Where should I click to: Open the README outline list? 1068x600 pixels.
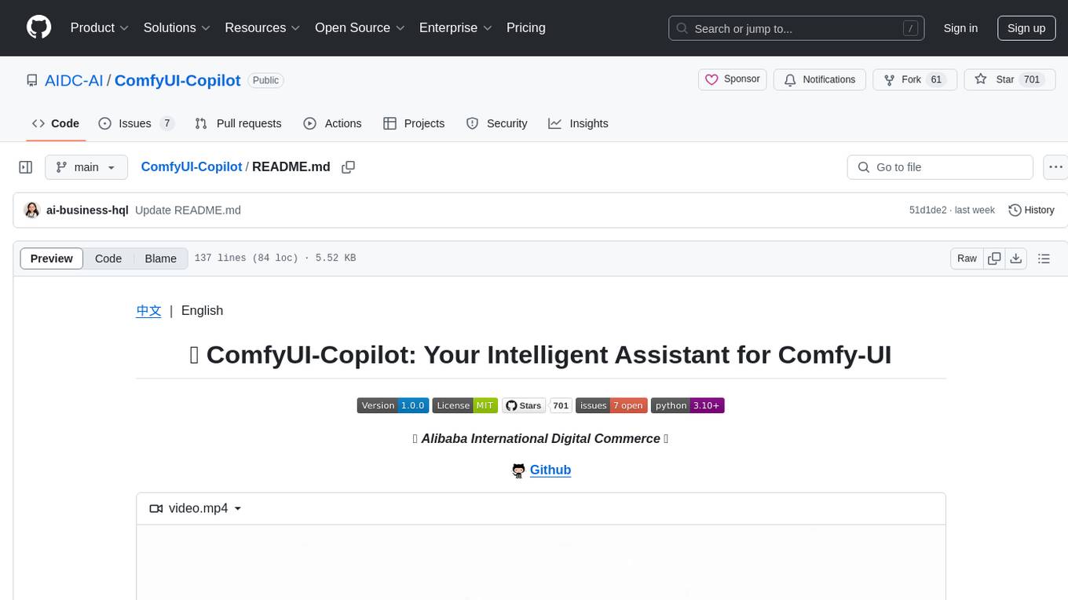1044,258
